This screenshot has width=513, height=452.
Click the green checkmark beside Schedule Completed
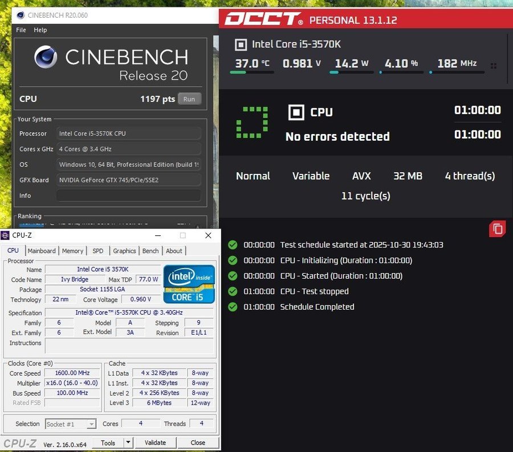point(233,307)
